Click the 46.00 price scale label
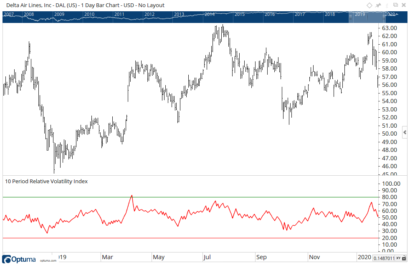 coord(390,166)
